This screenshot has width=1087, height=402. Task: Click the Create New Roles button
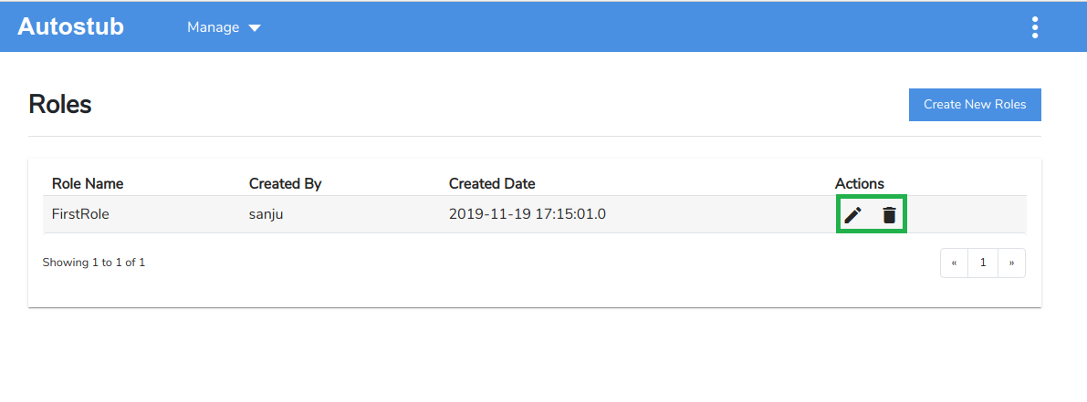click(975, 104)
